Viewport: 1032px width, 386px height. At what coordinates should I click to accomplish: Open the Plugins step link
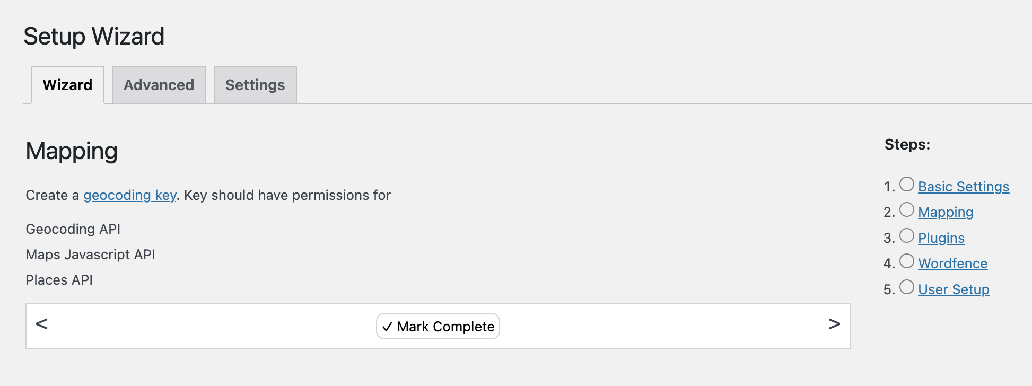tap(941, 238)
